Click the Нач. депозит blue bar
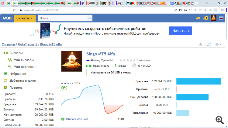The height and width of the screenshot is (128, 228). click(192, 97)
